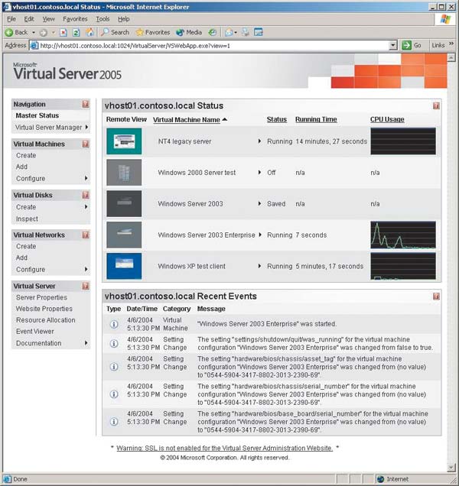Expand Configure submenu under Virtual Networks
Image resolution: width=459 pixels, height=486 pixels.
[86, 269]
